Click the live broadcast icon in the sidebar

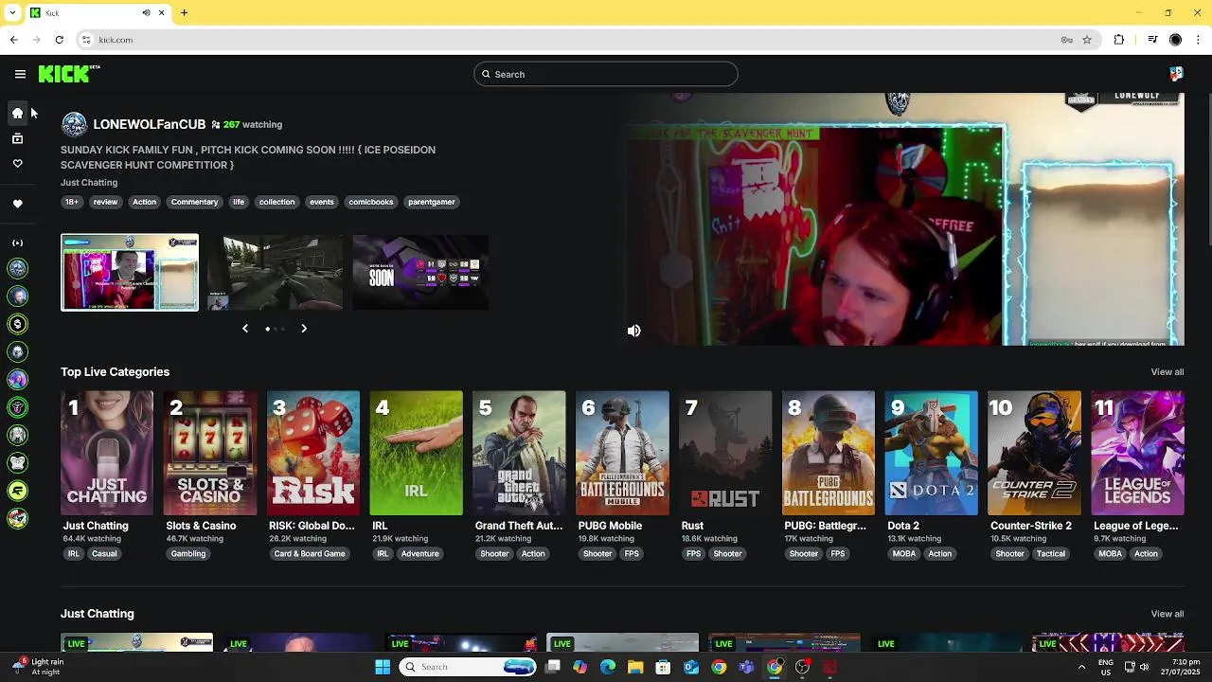click(17, 243)
